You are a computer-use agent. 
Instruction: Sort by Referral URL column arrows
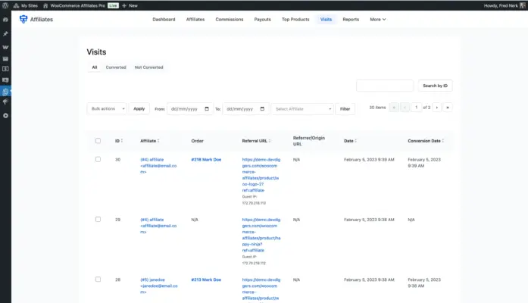pyautogui.click(x=270, y=141)
